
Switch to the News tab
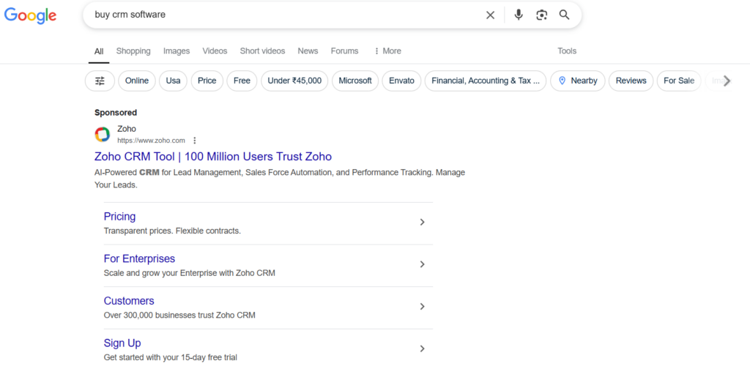click(x=308, y=51)
